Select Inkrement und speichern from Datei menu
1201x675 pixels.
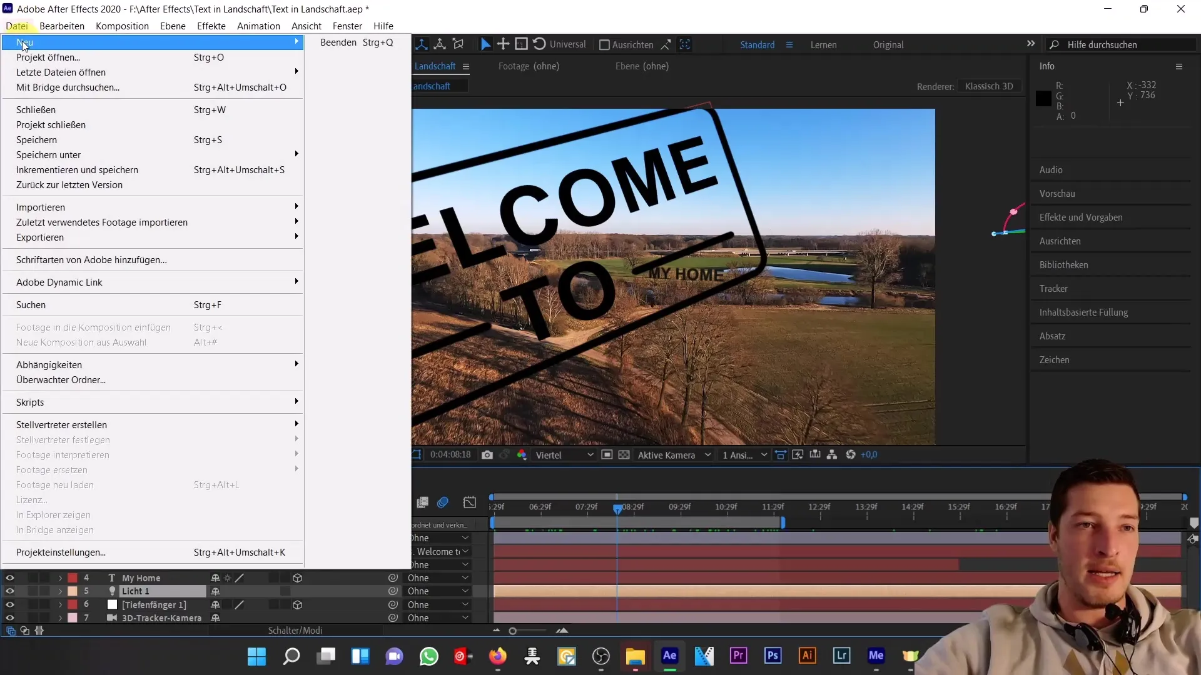tap(78, 170)
